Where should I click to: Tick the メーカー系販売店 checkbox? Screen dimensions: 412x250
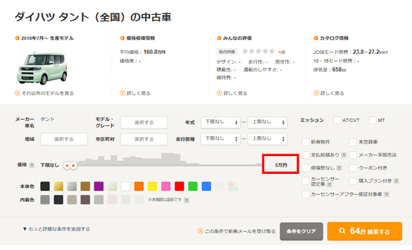pyautogui.click(x=353, y=155)
